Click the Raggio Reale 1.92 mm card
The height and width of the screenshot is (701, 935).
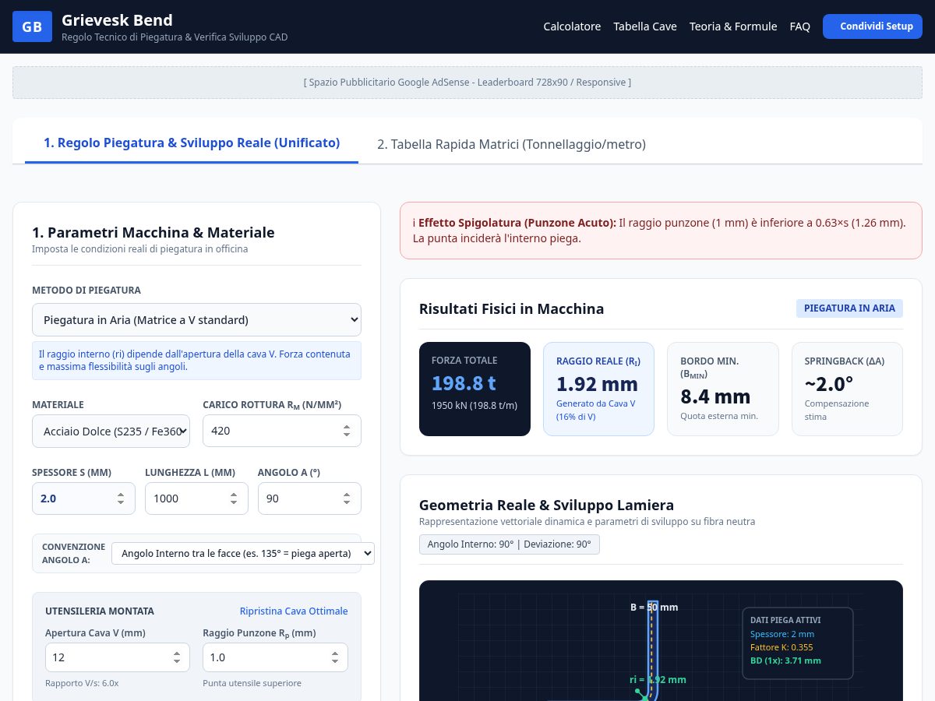[x=598, y=389]
